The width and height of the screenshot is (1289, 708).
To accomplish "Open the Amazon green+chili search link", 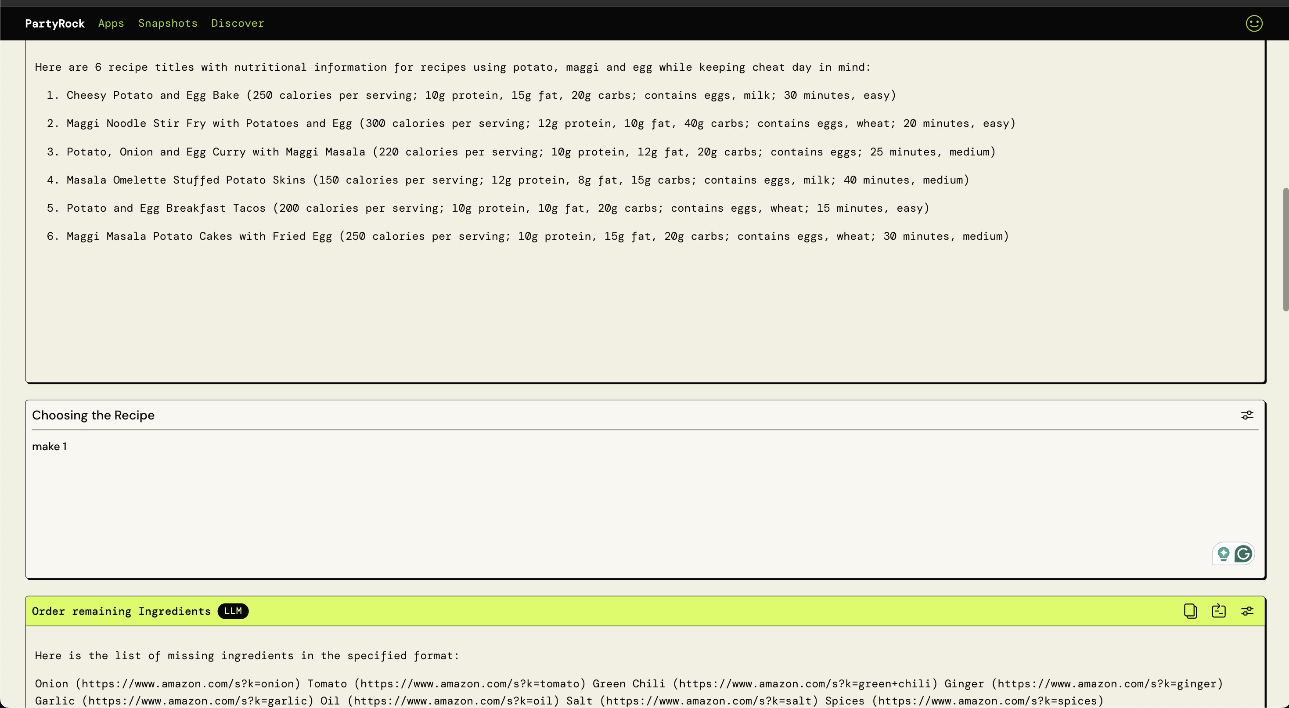I will (x=805, y=683).
